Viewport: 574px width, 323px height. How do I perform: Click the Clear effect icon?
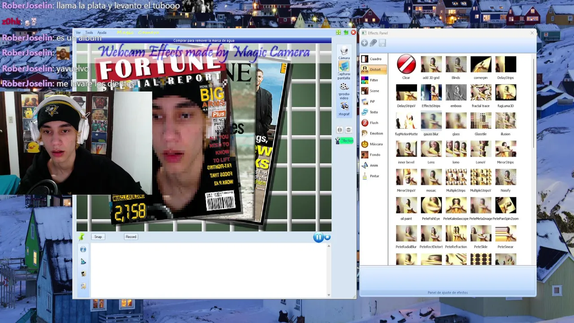[x=406, y=65]
